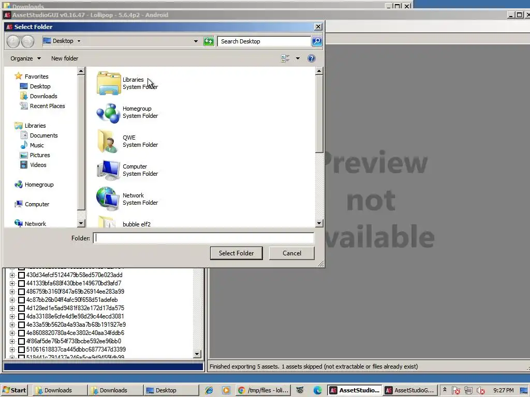
Task: Click asset tree scrollbar down arrow
Action: coord(197,354)
